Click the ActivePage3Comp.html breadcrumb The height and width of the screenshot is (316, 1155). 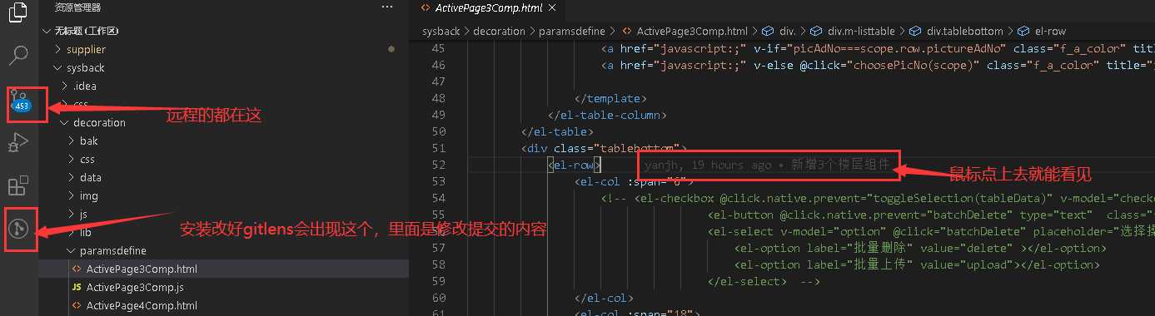685,32
